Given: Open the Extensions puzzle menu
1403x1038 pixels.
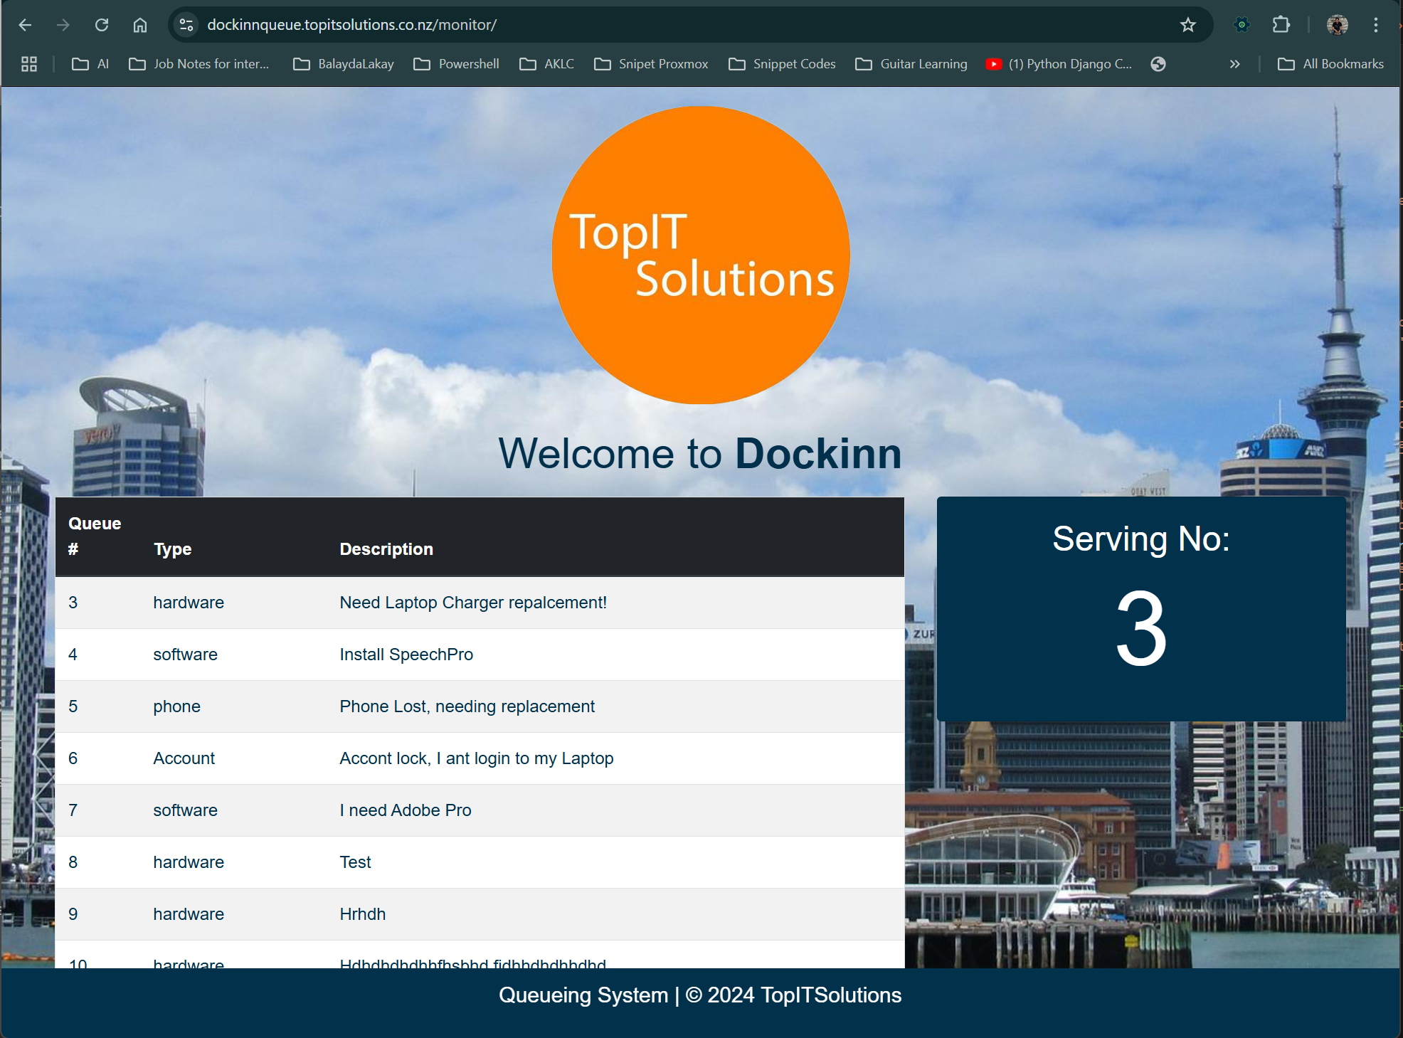Looking at the screenshot, I should tap(1281, 25).
